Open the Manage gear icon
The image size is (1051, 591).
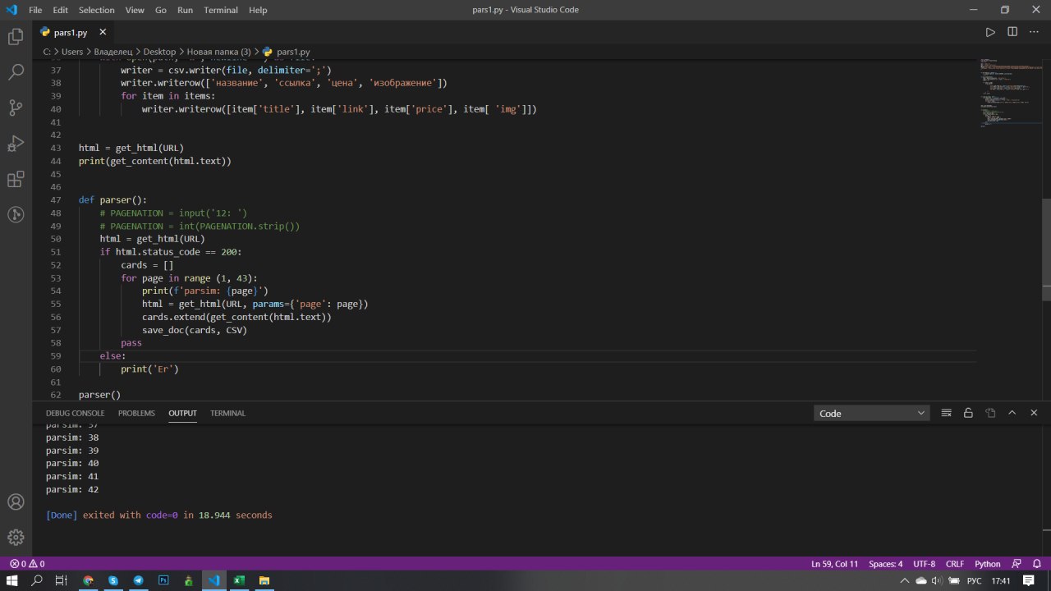[16, 537]
